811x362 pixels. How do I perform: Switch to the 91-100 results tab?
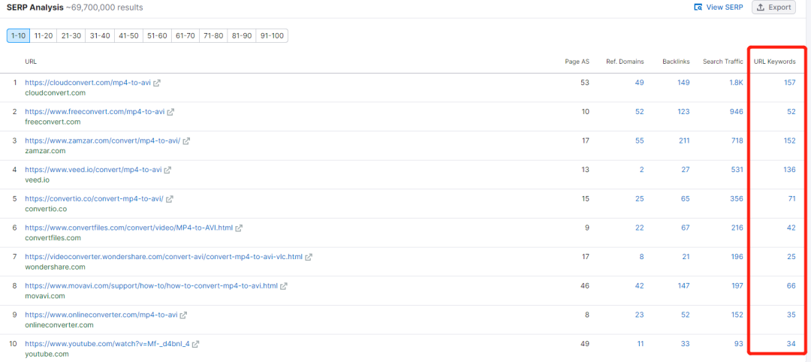272,36
